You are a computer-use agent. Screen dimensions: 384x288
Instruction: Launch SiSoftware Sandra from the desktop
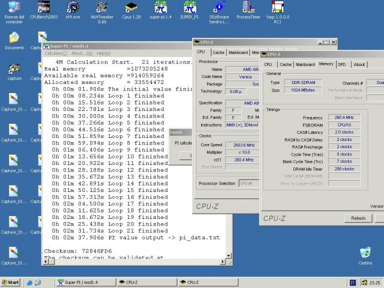click(x=219, y=12)
